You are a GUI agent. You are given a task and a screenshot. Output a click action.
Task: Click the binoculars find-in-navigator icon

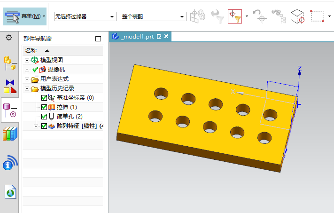(x=279, y=16)
